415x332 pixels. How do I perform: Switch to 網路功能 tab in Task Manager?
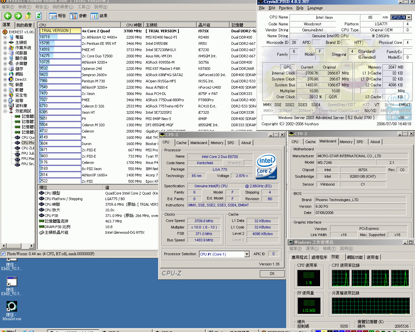(355, 257)
